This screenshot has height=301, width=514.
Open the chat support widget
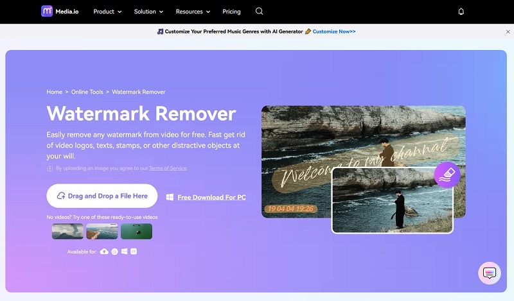click(x=490, y=273)
